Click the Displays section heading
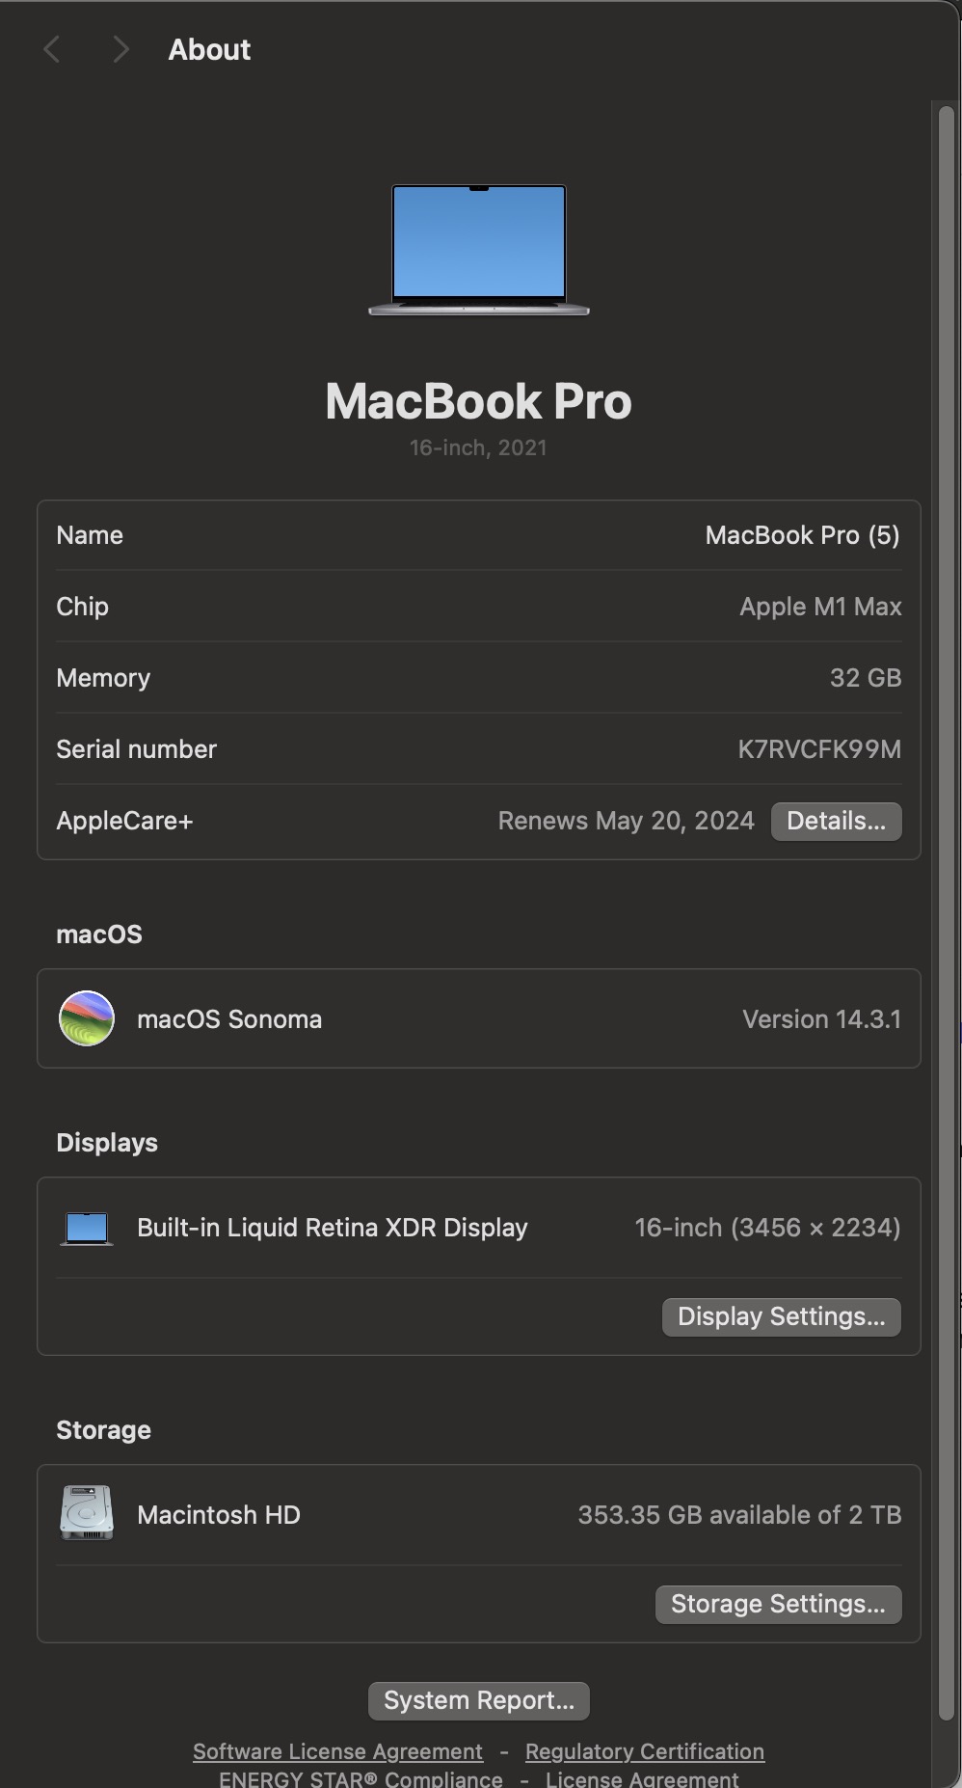962x1788 pixels. click(107, 1143)
